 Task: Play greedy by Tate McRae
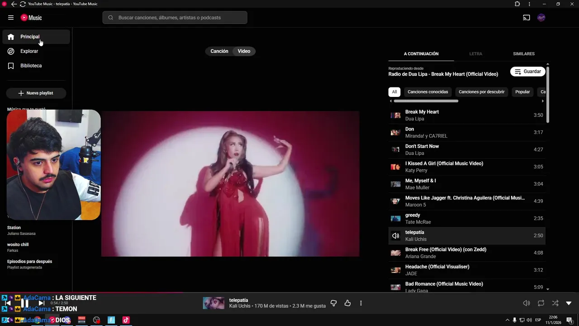pyautogui.click(x=467, y=218)
